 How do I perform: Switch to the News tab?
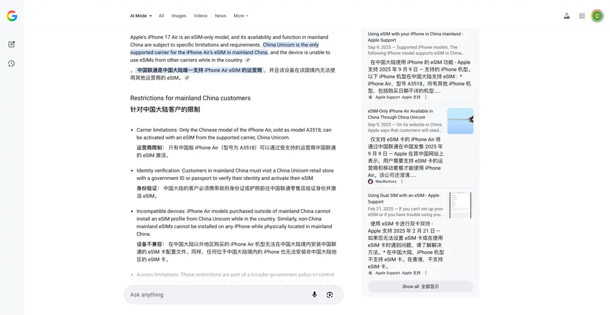(x=220, y=16)
